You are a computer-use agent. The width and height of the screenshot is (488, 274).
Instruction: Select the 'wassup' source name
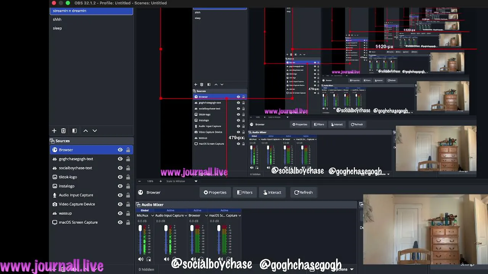pyautogui.click(x=65, y=213)
